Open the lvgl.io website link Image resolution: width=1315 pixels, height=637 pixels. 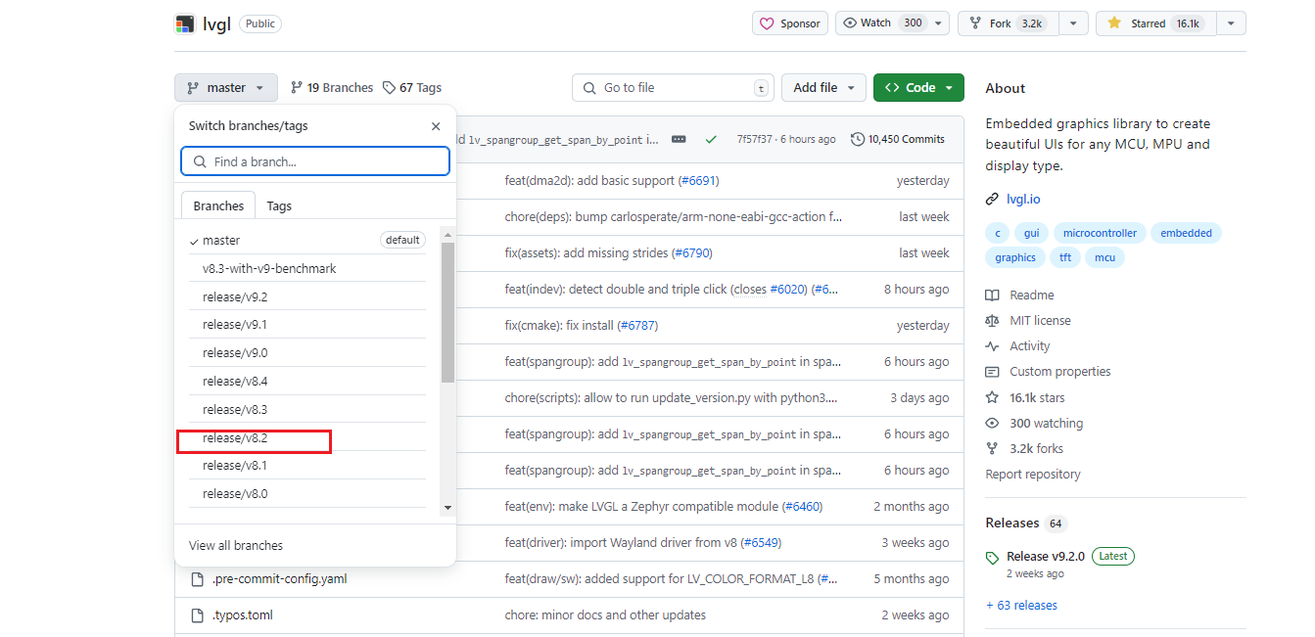(x=1023, y=200)
